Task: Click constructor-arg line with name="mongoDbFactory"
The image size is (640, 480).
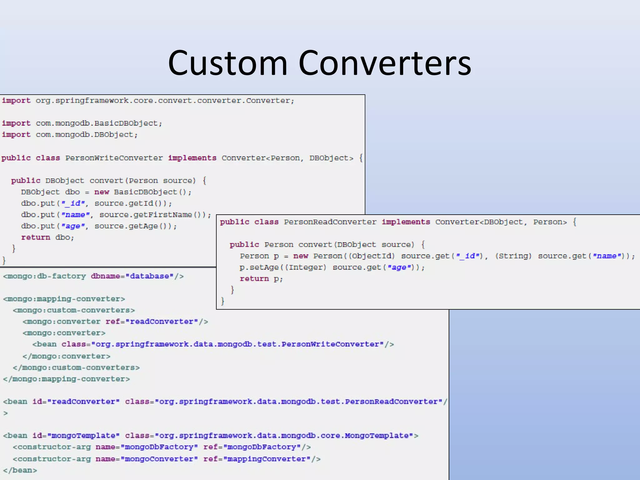Action: coord(162,447)
